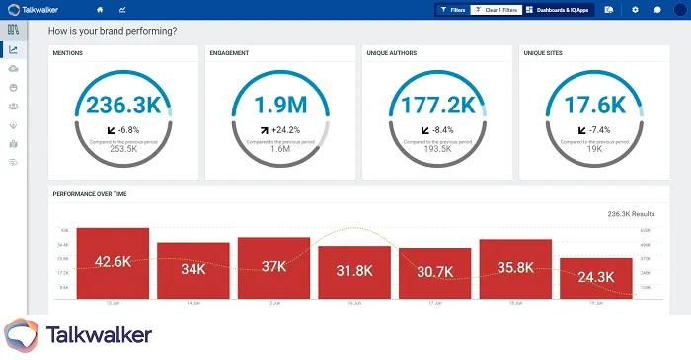Go to the home icon in top bar
Viewport: 691px width, 360px height.
(x=100, y=10)
